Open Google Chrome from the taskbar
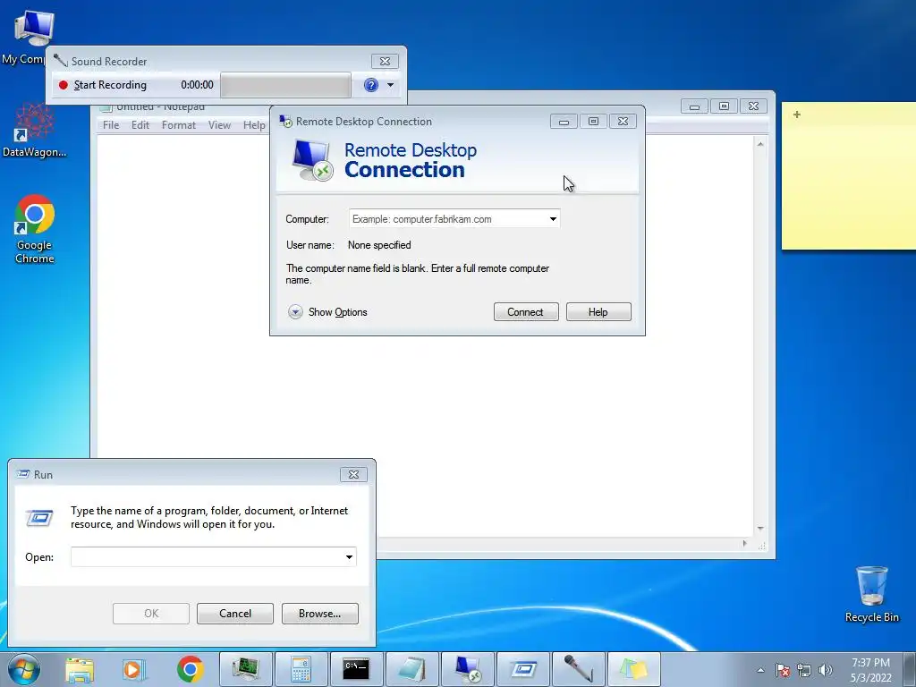916x687 pixels. point(190,669)
